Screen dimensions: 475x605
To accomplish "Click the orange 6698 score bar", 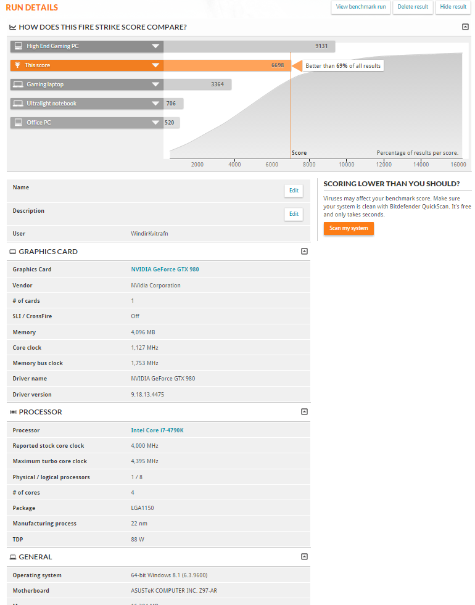I will point(227,65).
